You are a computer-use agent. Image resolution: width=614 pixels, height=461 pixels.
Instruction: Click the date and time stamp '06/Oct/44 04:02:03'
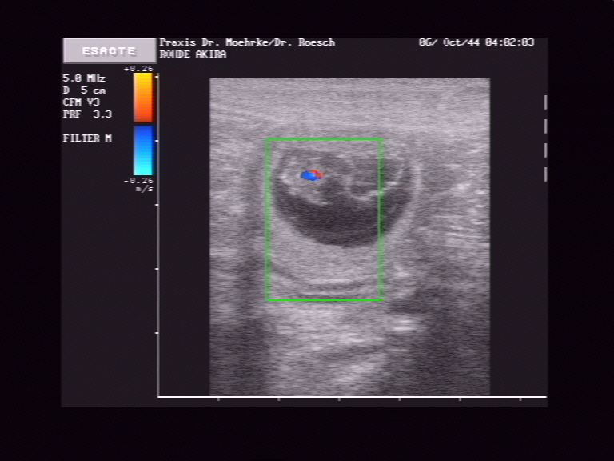(476, 42)
